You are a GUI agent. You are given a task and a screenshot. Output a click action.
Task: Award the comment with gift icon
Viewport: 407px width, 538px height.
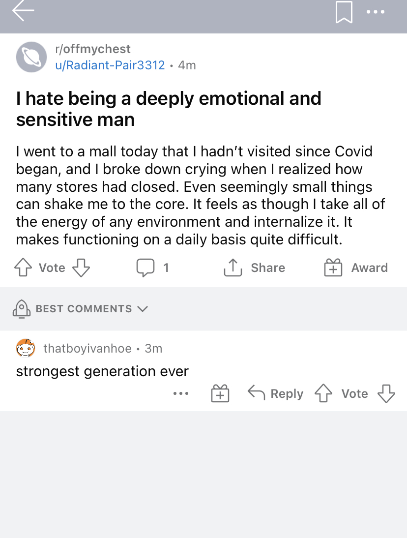[220, 393]
